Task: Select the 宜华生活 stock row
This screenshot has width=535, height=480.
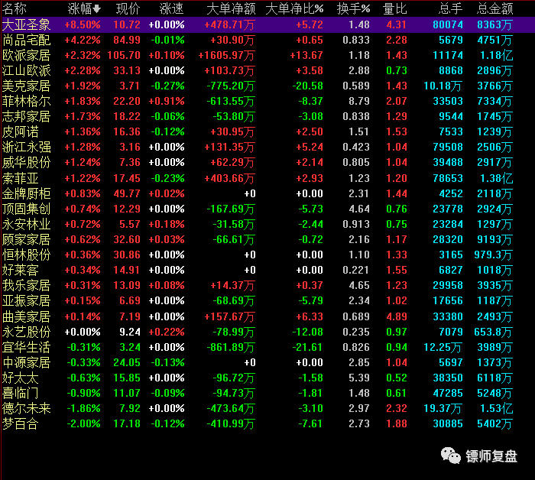Action: tap(267, 347)
